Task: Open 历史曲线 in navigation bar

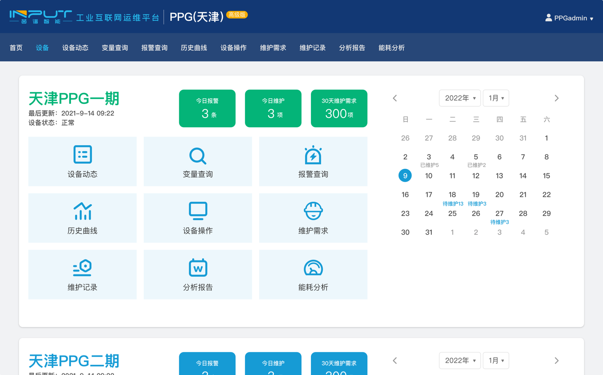Action: [x=194, y=48]
